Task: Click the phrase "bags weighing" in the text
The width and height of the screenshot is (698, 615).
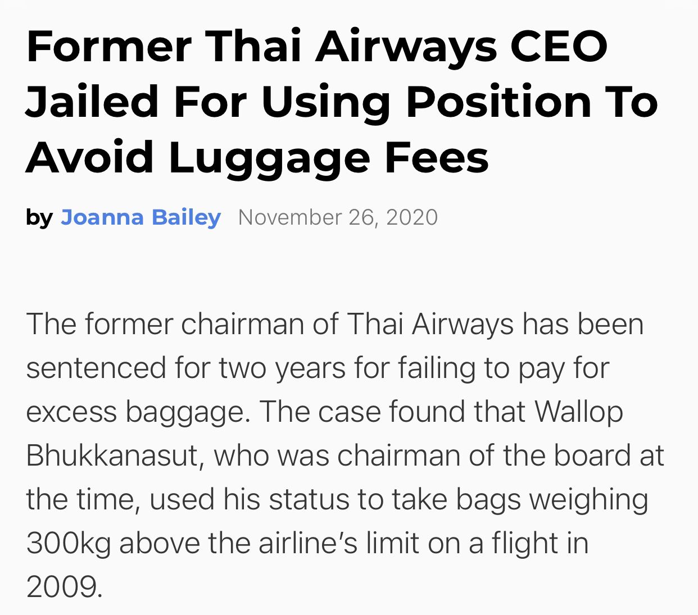Action: [552, 500]
